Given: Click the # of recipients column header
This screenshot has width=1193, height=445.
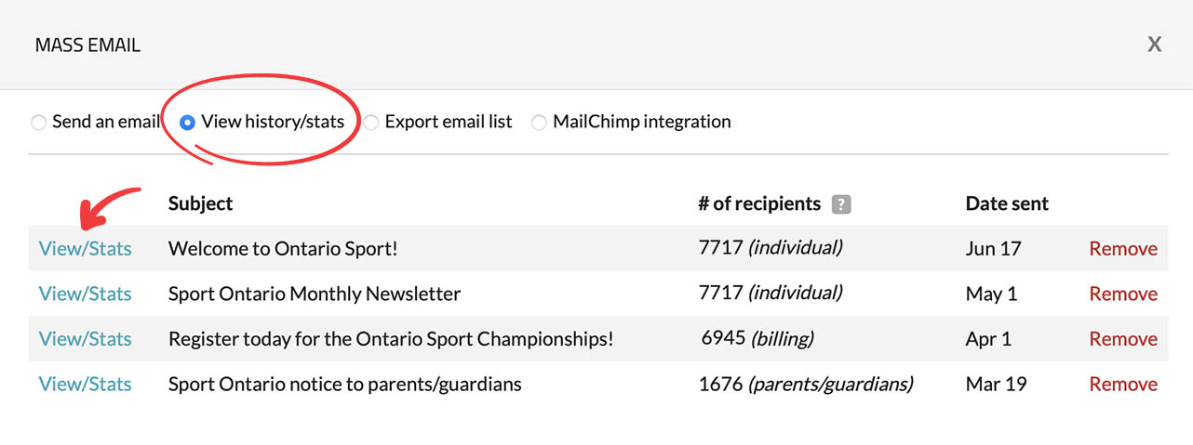Looking at the screenshot, I should point(759,203).
